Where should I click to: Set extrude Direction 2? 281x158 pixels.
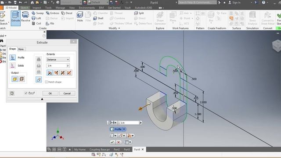(56, 73)
